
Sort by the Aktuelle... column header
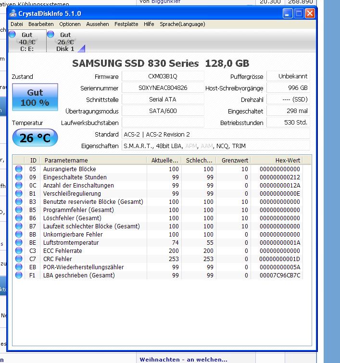click(164, 160)
